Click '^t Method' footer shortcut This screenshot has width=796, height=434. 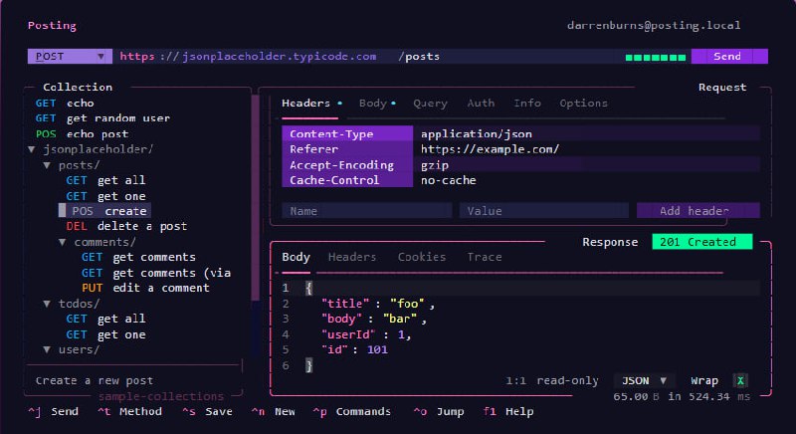129,412
